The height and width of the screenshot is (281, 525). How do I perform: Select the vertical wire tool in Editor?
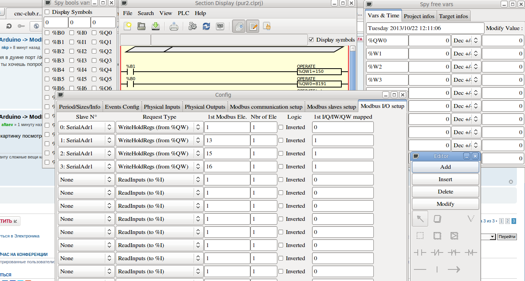[x=437, y=269]
